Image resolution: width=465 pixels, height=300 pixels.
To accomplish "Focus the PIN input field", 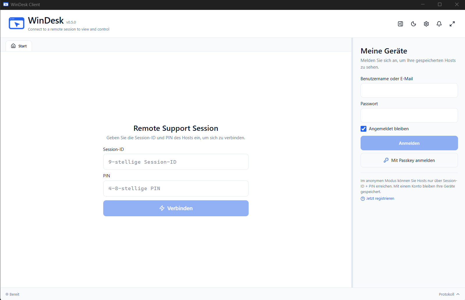I will pos(176,188).
